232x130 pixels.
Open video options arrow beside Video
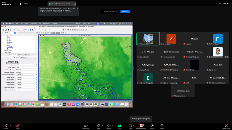click(x=22, y=126)
